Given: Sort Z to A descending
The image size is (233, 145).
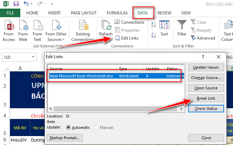Looking at the screenshot, I should coord(153,35).
